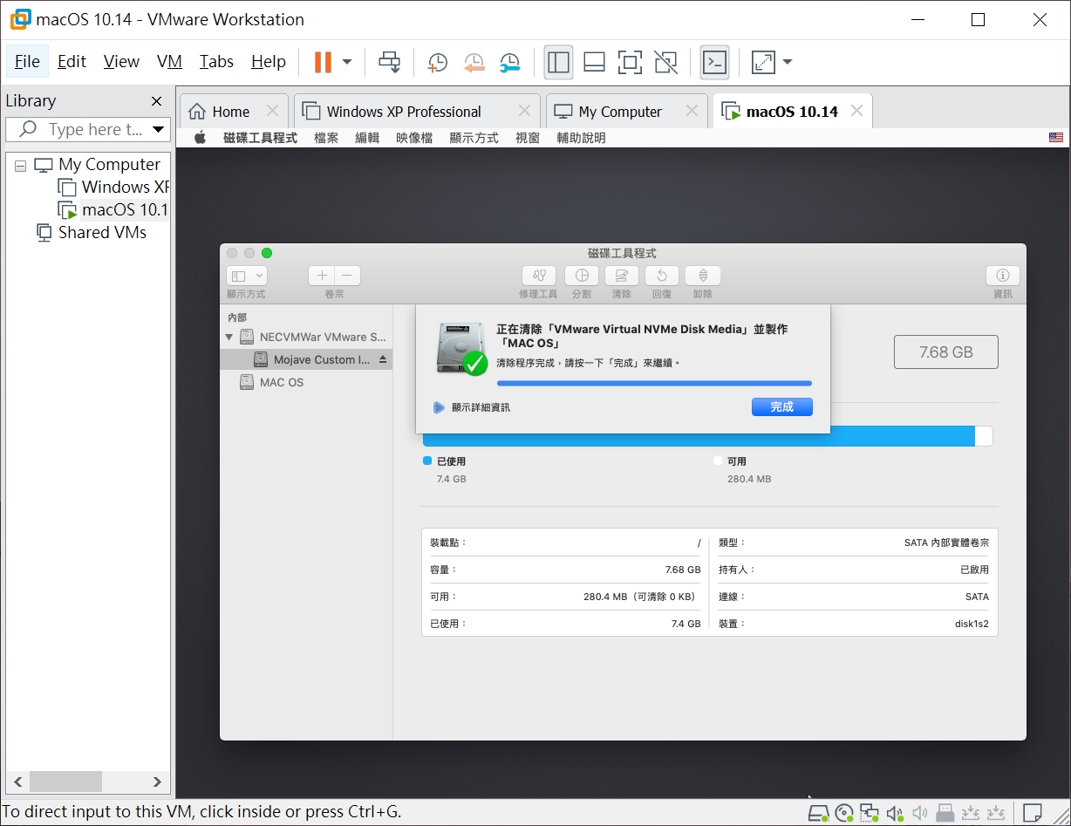Eject the Mojave Custom volume
Screen dimensions: 1071x826
(x=383, y=359)
